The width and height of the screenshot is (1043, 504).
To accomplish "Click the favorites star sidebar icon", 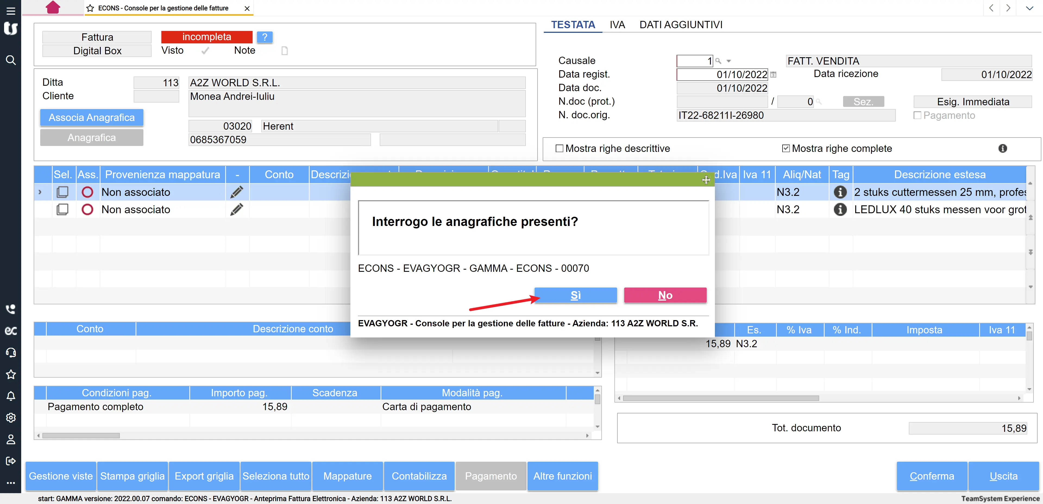I will [x=11, y=375].
